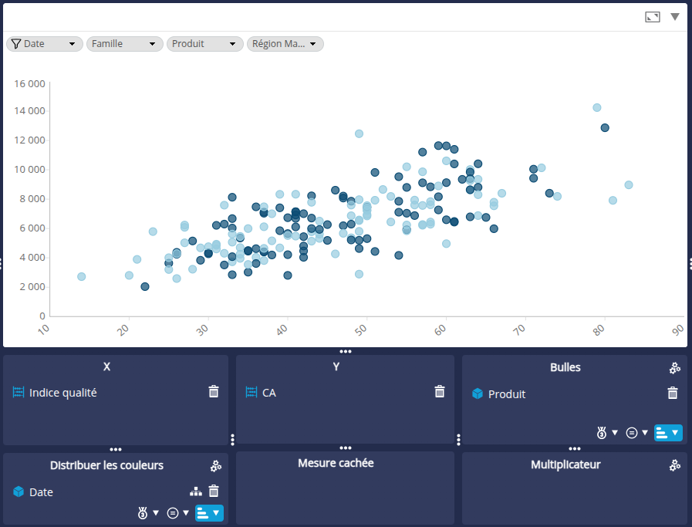692x527 pixels.
Task: Open the chart options triangle menu
Action: pyautogui.click(x=675, y=17)
